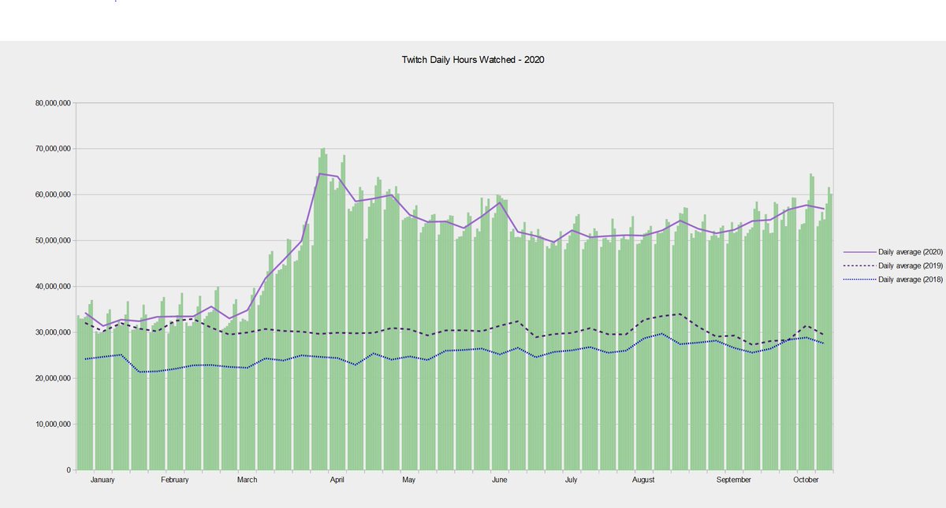Viewport: 946px width, 508px height.
Task: Click the May x-axis label
Action: coord(408,480)
